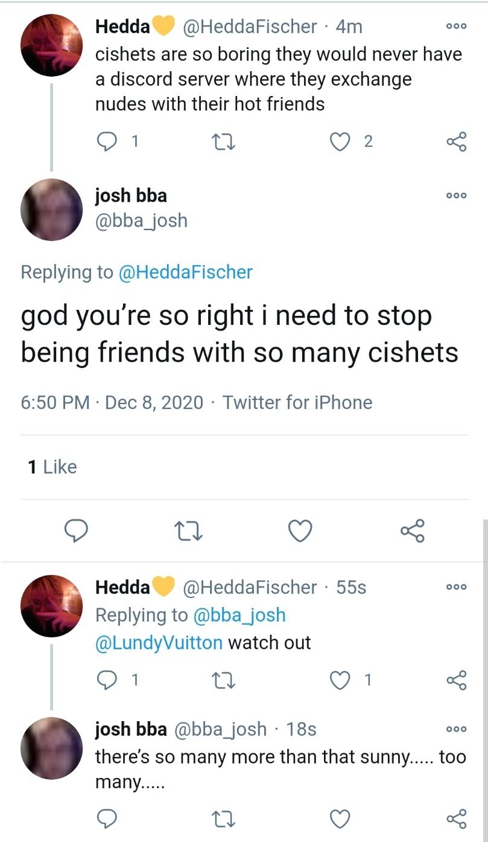Share josh bba's main tweet

(x=413, y=531)
